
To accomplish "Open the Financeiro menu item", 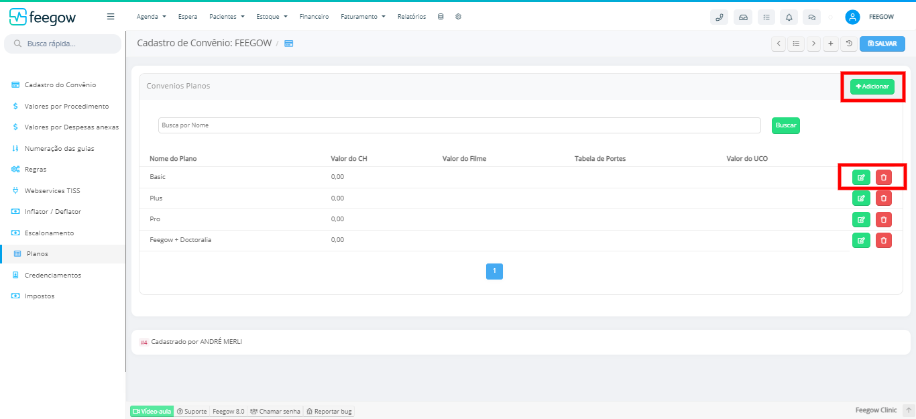I will pyautogui.click(x=314, y=17).
